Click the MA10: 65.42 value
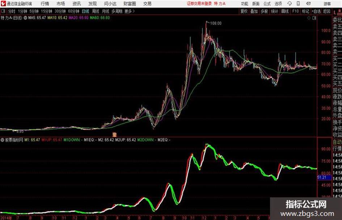Screen dimensions: 342x220 [58, 18]
